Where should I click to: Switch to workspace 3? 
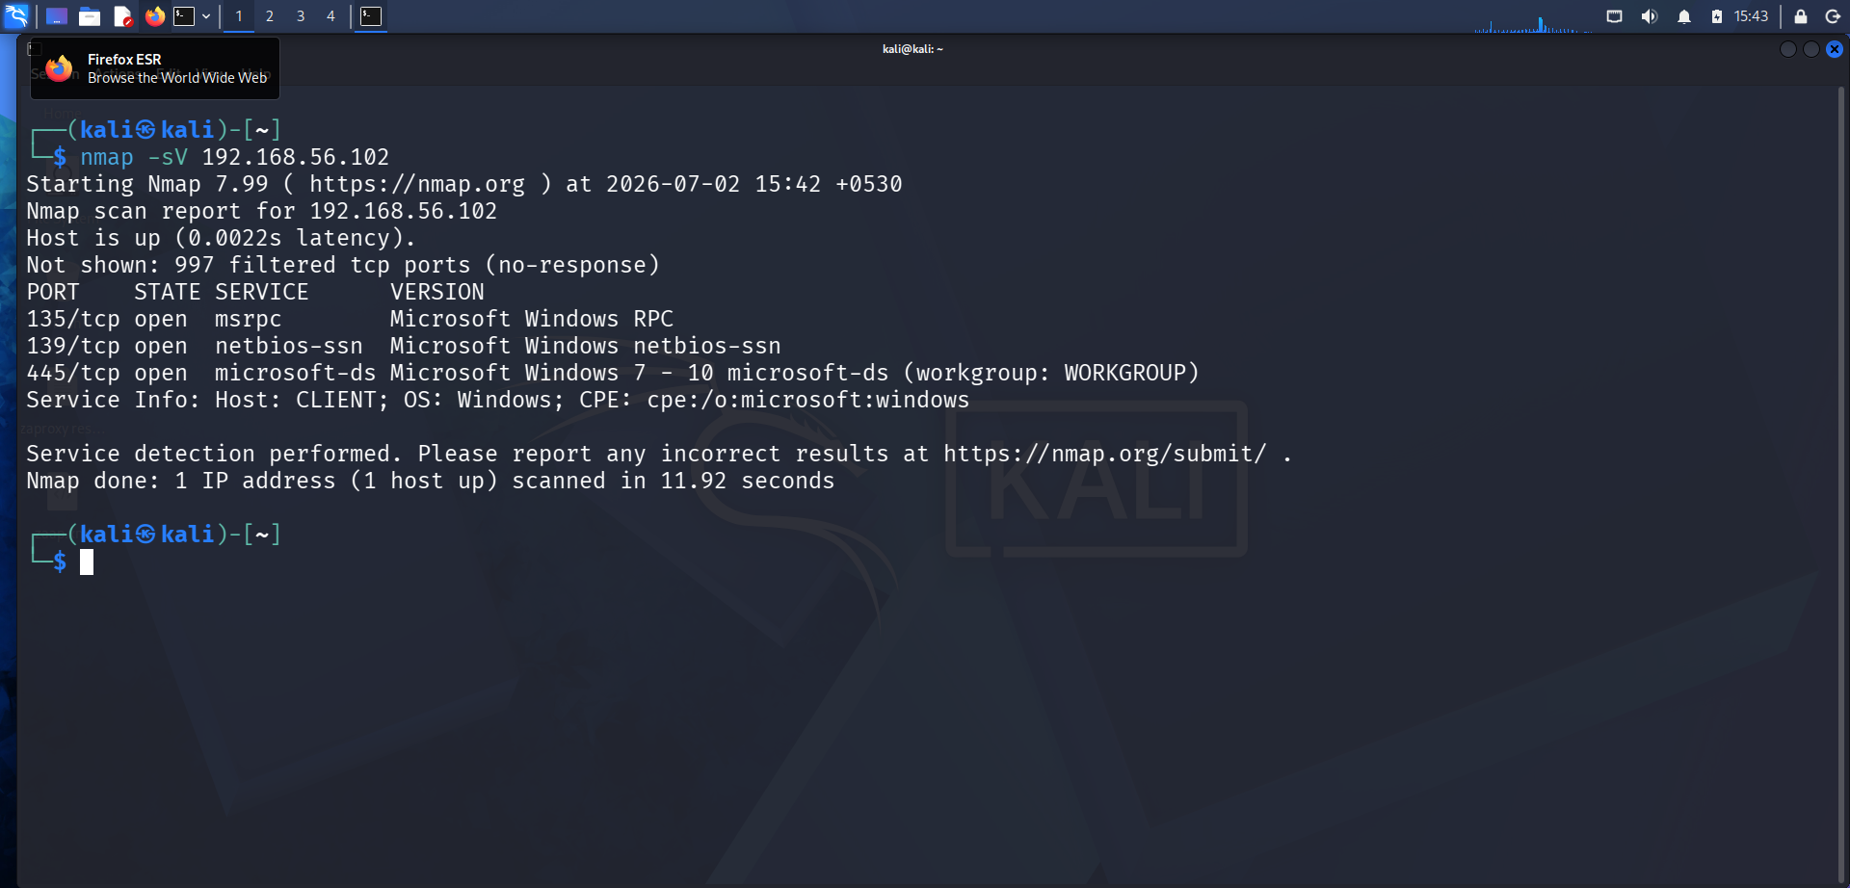pyautogui.click(x=301, y=16)
